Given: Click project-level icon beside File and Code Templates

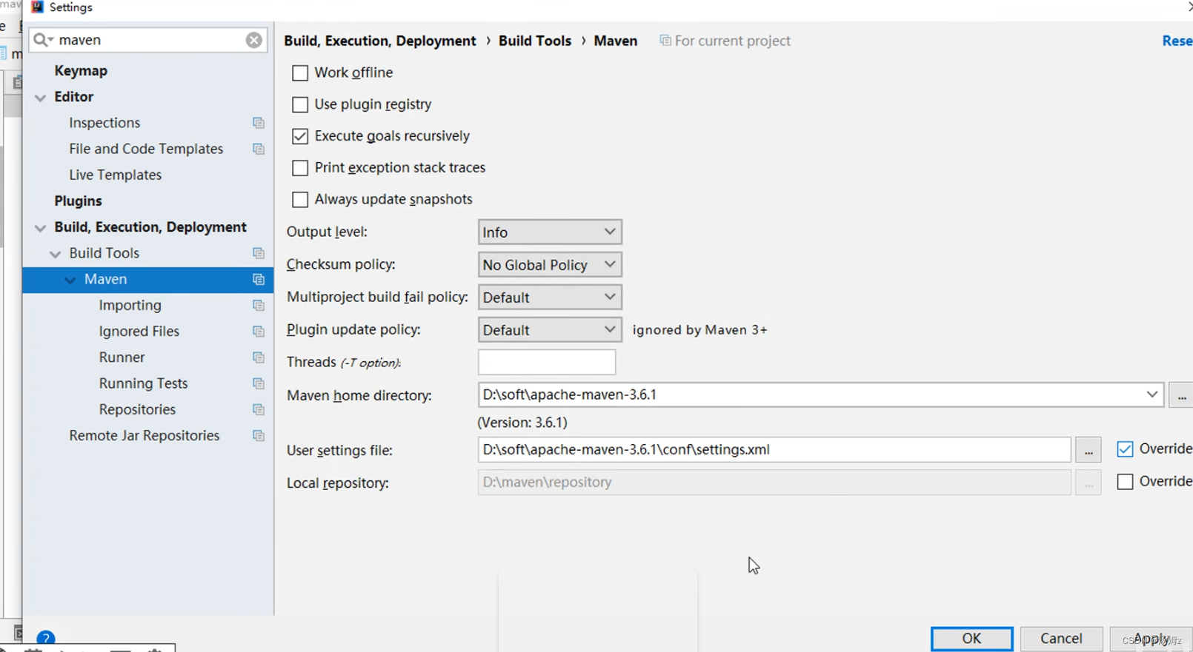Looking at the screenshot, I should 259,149.
